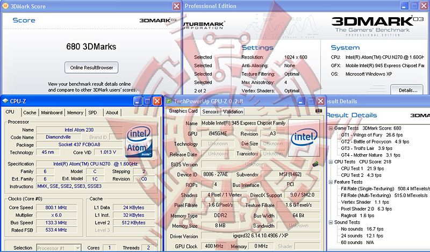Open the Validation tab in GPU-Z
Screen dimensions: 430x252
[x=233, y=112]
